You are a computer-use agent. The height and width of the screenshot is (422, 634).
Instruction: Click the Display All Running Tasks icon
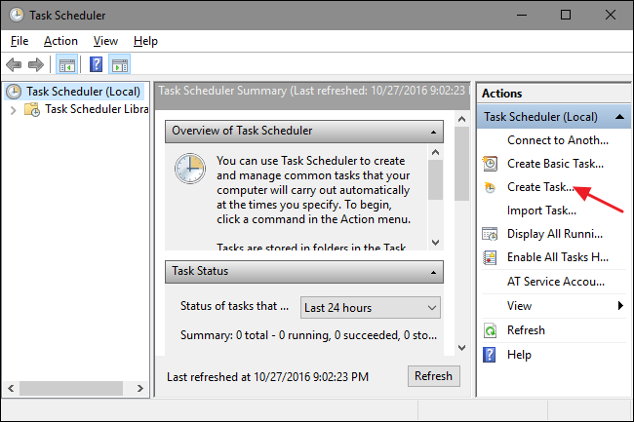tap(491, 234)
